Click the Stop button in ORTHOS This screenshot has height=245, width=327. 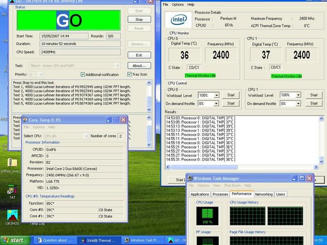(x=139, y=19)
